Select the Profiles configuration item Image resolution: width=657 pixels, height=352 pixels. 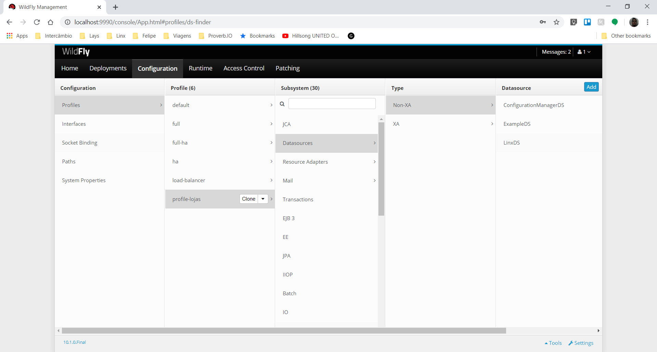109,105
